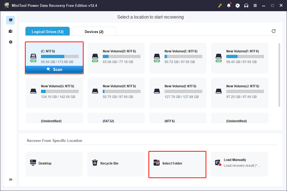Screen dimensions: 287x191
Task: Click the Desktop monitor icon
Action: point(33,163)
